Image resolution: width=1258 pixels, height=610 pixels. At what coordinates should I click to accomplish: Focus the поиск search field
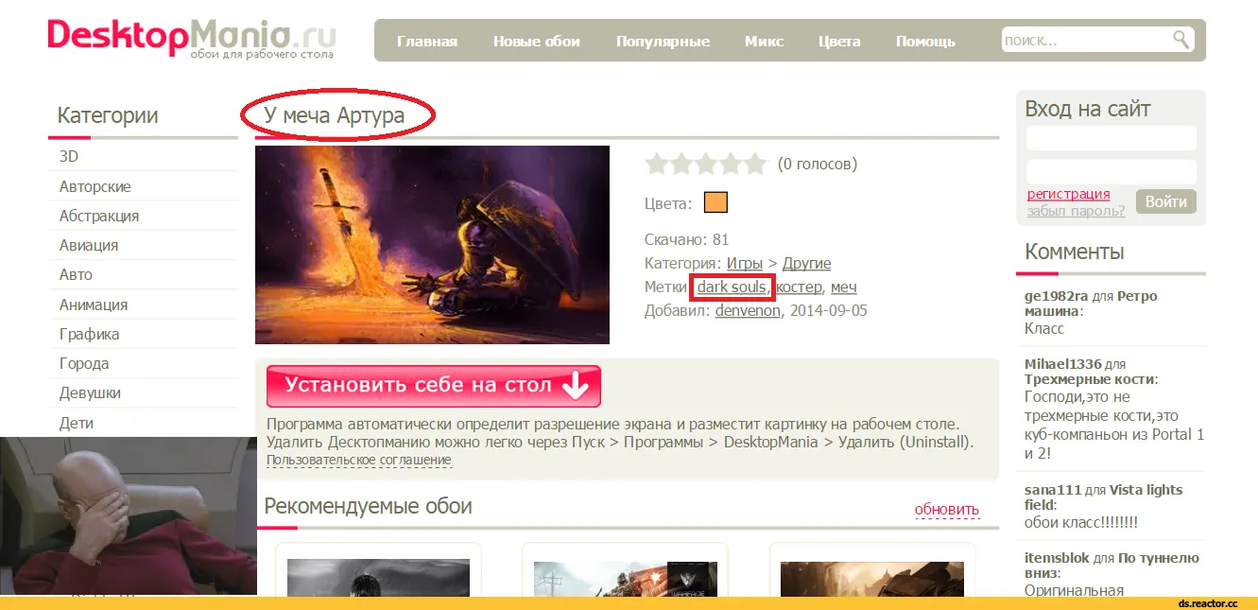click(x=1087, y=40)
